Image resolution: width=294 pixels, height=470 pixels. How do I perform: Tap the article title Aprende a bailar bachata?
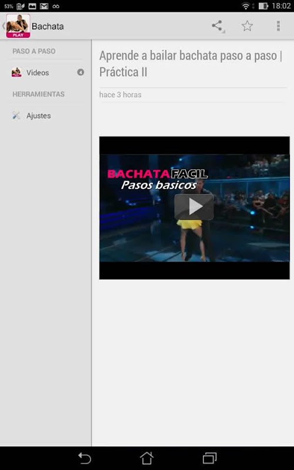[x=191, y=64]
